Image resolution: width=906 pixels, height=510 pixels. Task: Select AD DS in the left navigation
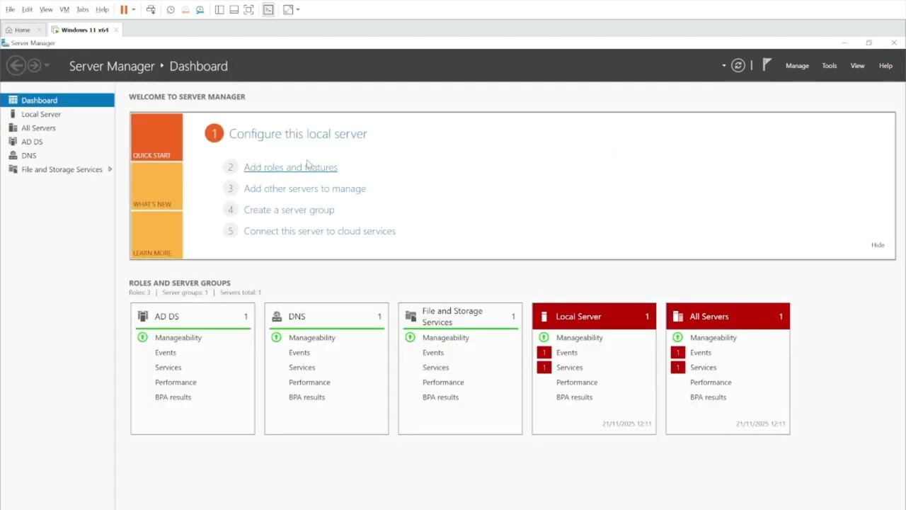tap(57, 142)
